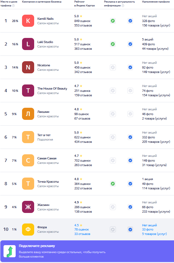This screenshot has height=263, width=174.
Task: Open '33 фото' link in Флора row
Action: click(148, 230)
